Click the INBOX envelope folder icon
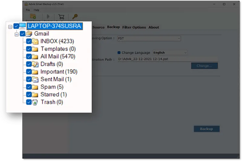 pyautogui.click(x=35, y=41)
